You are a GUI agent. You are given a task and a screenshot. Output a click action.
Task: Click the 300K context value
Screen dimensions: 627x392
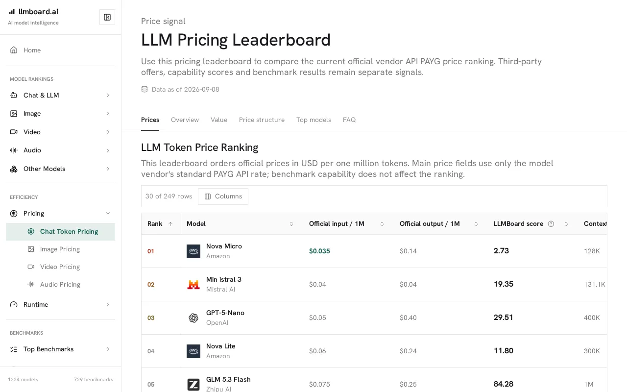coord(592,351)
